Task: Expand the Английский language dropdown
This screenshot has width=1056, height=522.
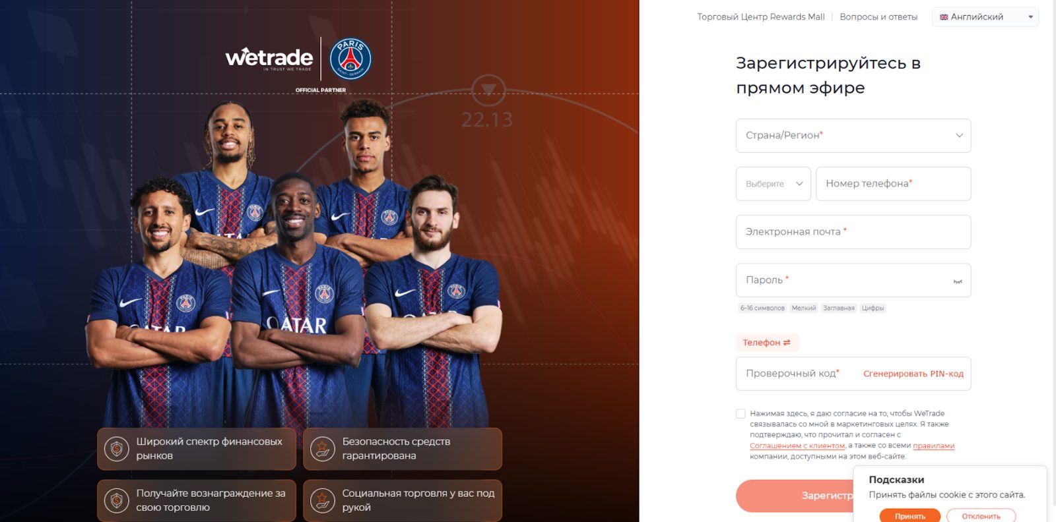Action: [x=985, y=17]
